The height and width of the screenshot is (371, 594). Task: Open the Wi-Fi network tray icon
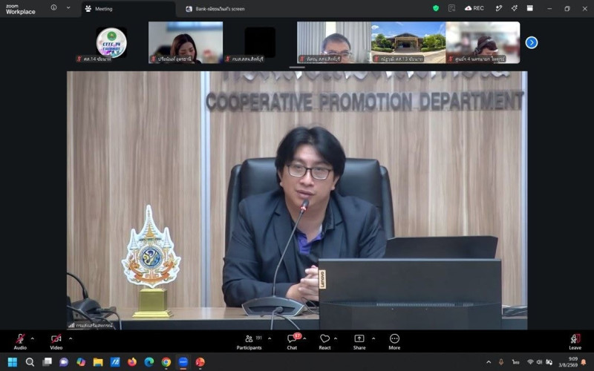tap(530, 362)
